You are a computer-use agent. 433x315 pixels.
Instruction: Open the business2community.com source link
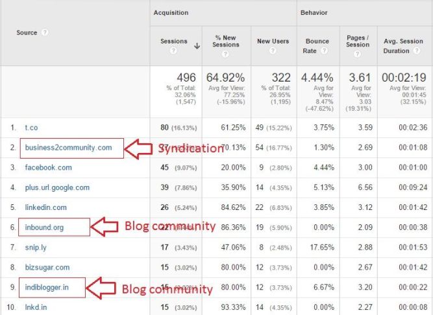tap(68, 148)
